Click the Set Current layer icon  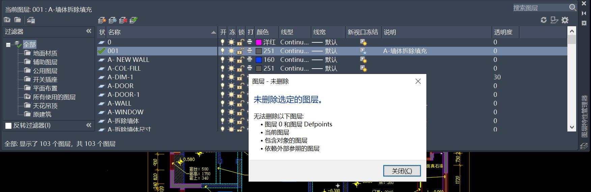point(133,20)
